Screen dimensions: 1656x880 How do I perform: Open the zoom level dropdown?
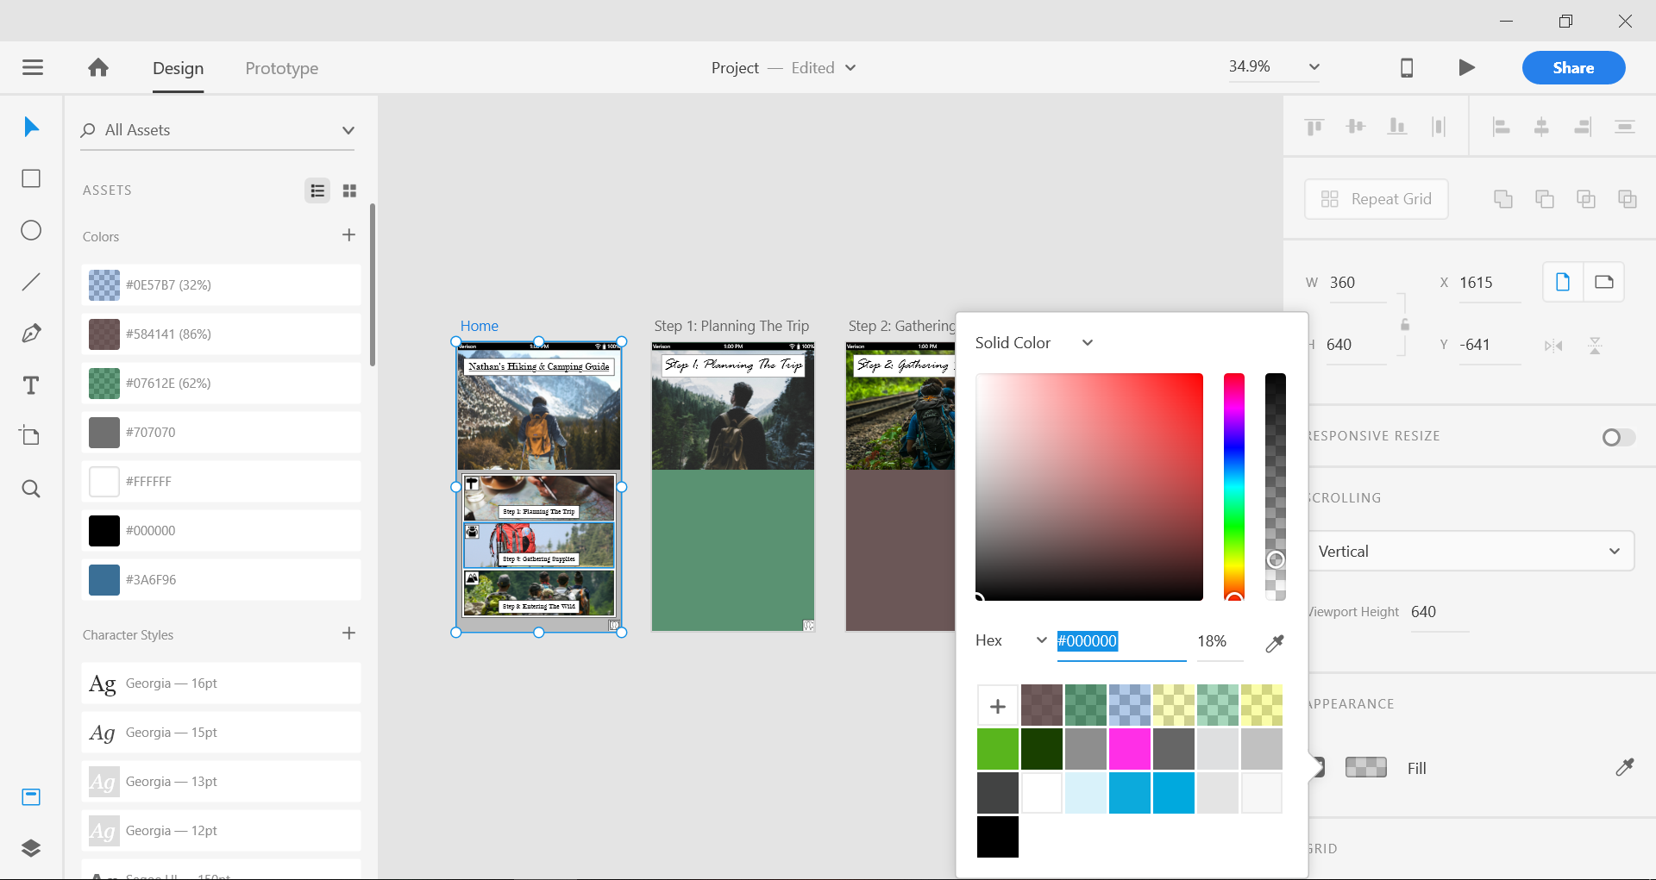1314,67
